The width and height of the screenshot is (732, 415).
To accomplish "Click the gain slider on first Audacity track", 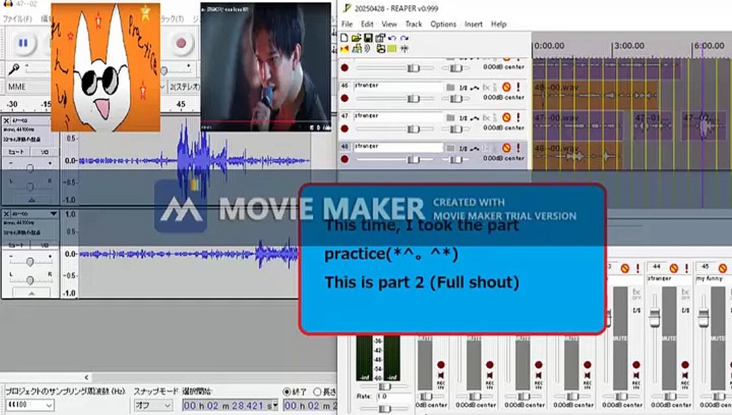I will pos(30,168).
